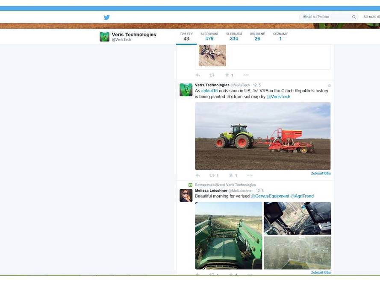Focus the Hledat na Twitteru search field
The height and width of the screenshot is (285, 380).
tap(326, 17)
